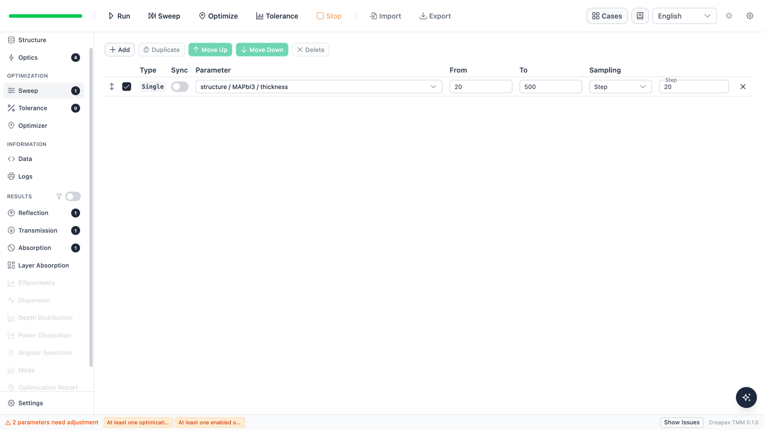Expand the Step sampling dropdown
Image resolution: width=764 pixels, height=430 pixels.
[x=620, y=87]
